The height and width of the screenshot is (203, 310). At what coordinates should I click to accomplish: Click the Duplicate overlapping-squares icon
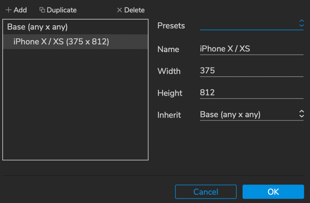pyautogui.click(x=42, y=10)
